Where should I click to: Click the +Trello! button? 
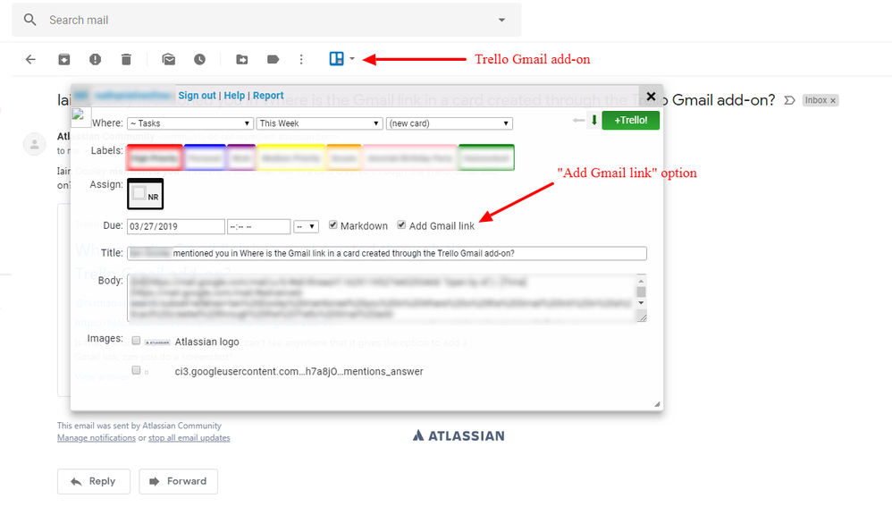(631, 120)
